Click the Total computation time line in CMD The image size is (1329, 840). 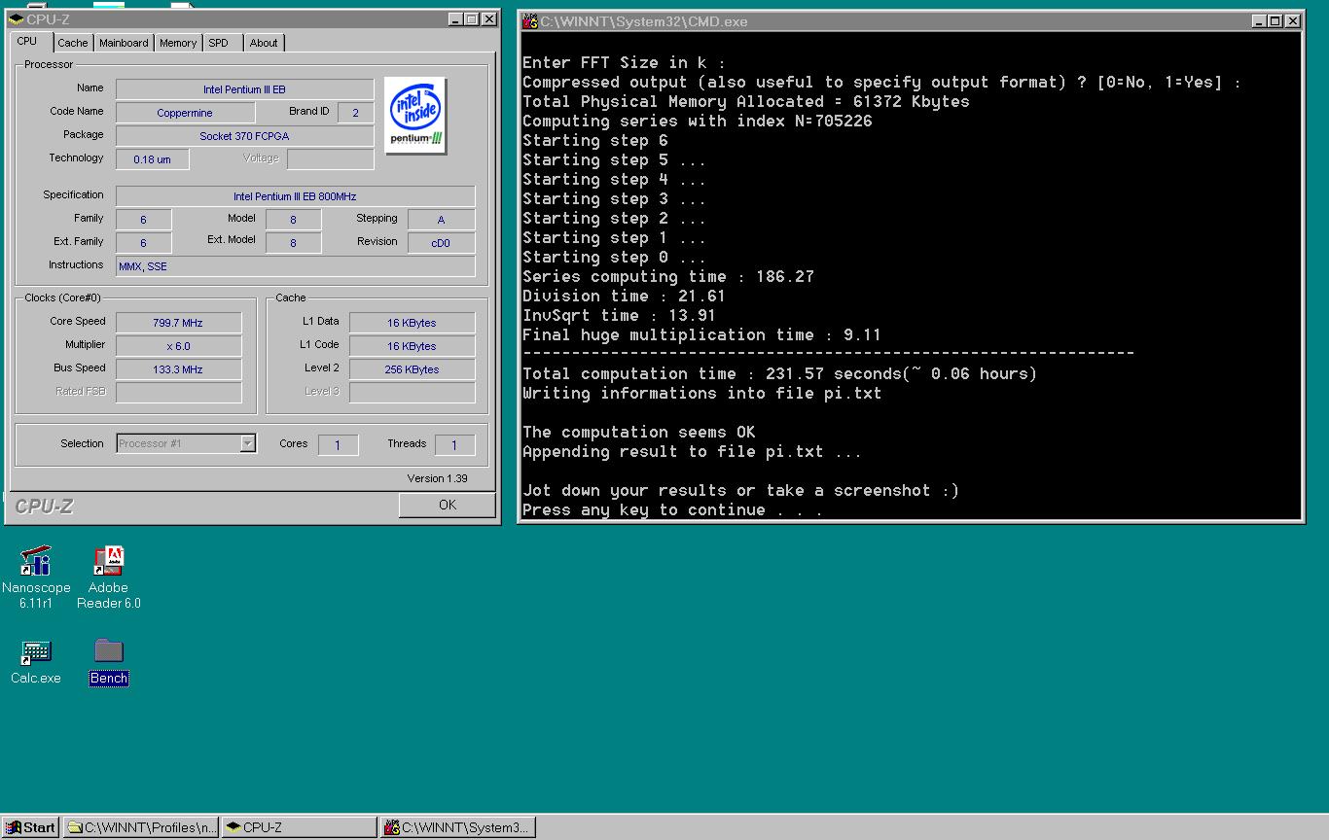point(779,373)
